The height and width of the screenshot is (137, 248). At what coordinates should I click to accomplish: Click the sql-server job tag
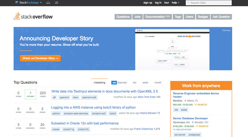[x=180, y=135]
